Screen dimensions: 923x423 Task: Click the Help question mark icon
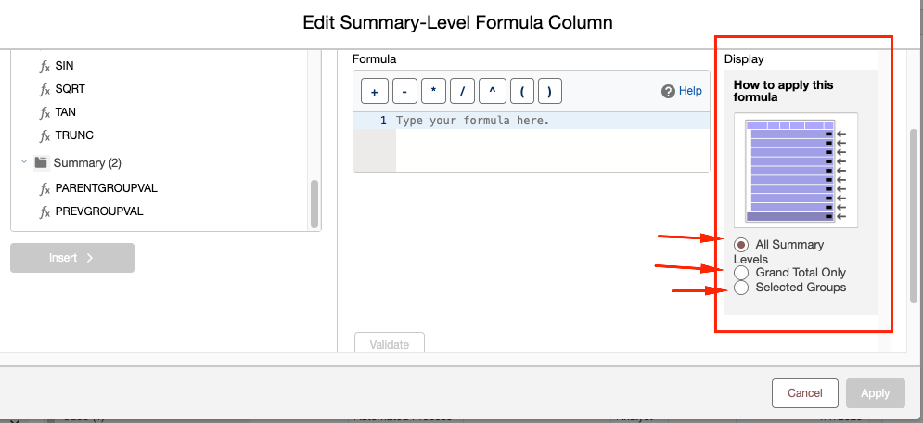coord(668,91)
